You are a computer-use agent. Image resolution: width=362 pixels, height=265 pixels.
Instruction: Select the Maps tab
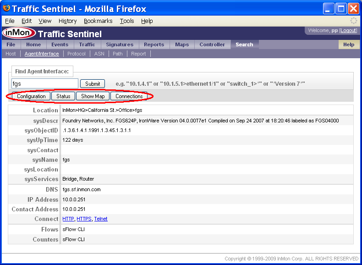click(182, 44)
